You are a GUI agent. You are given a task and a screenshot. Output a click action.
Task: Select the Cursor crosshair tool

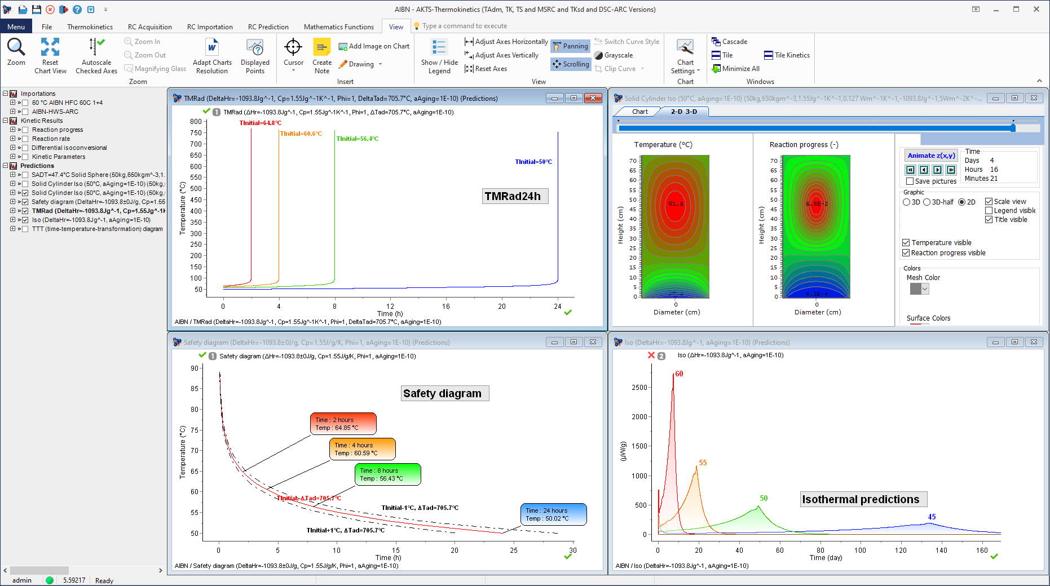tap(293, 48)
